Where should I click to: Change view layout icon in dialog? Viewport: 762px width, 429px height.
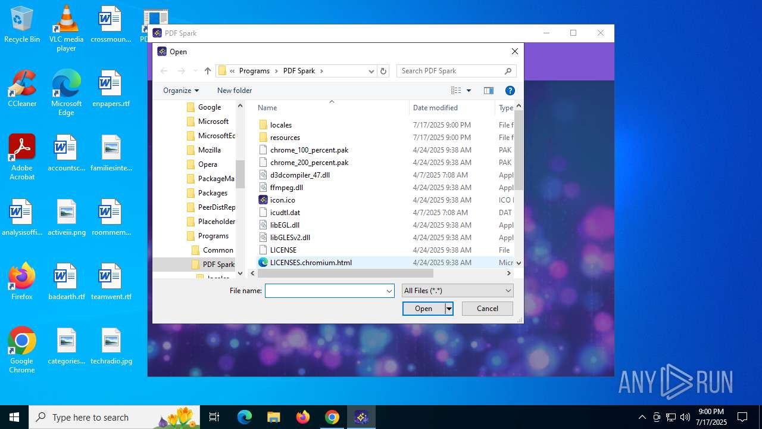(456, 91)
